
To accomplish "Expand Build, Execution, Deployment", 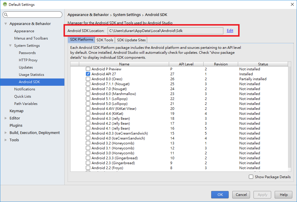I will click(5, 133).
